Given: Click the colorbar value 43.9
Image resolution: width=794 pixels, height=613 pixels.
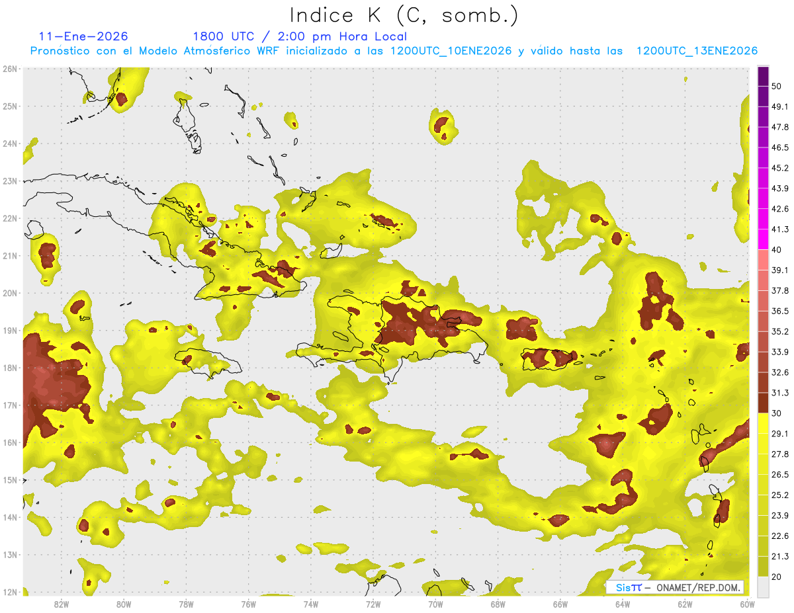Looking at the screenshot, I should click(779, 188).
